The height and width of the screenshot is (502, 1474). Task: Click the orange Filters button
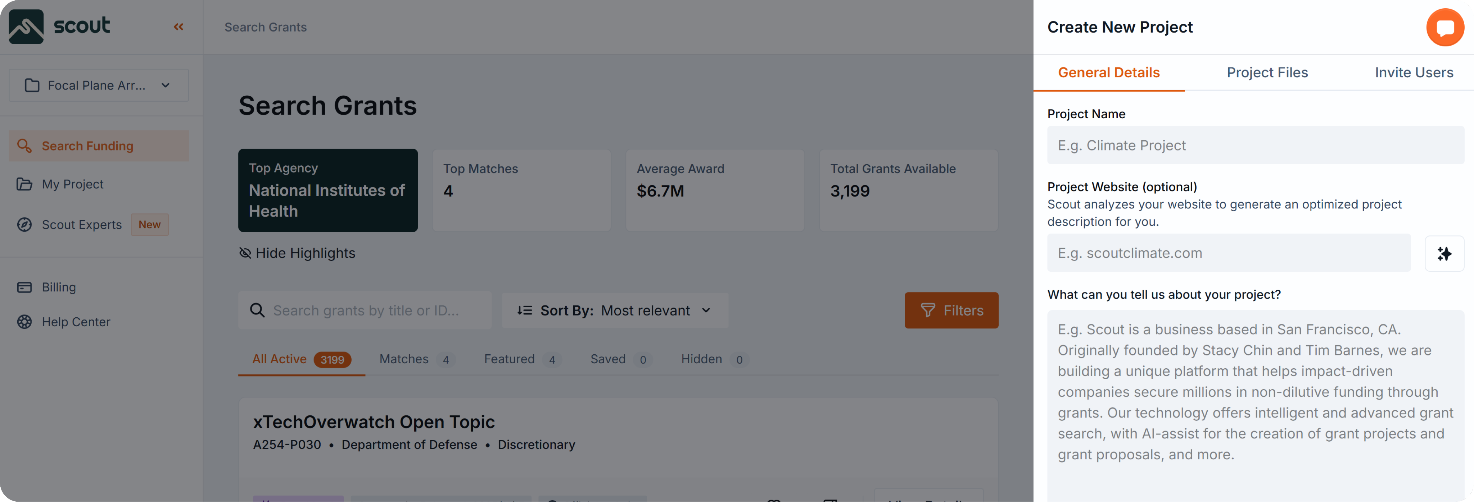pyautogui.click(x=951, y=310)
